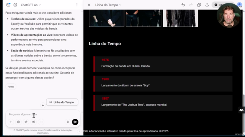The height and width of the screenshot is (137, 245).
Task: Start dictation with microphone icon
Action: (68, 122)
